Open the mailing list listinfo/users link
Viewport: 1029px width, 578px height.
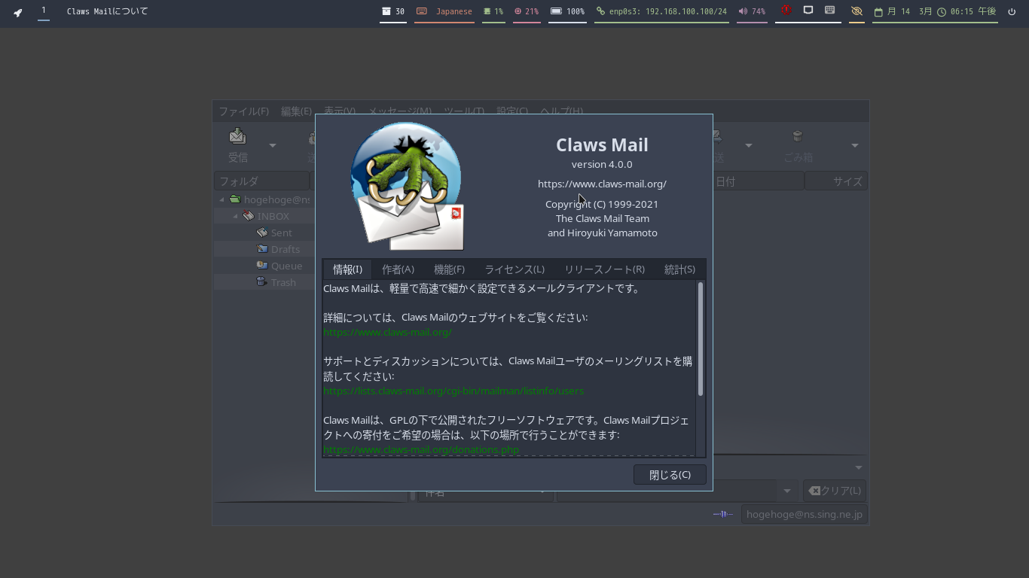[x=453, y=391]
